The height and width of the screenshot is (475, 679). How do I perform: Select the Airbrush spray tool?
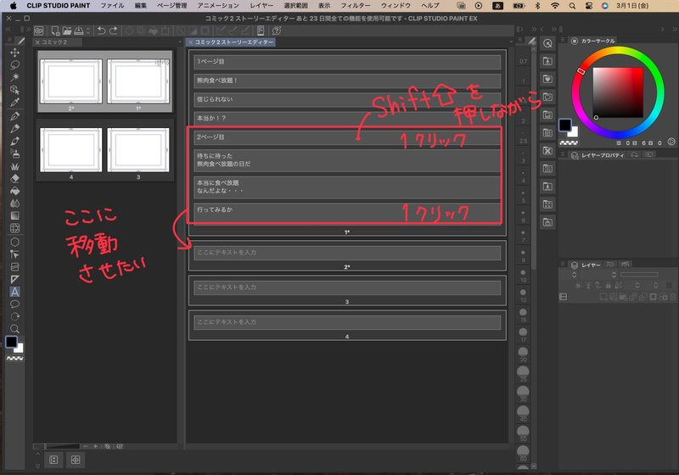point(14,154)
